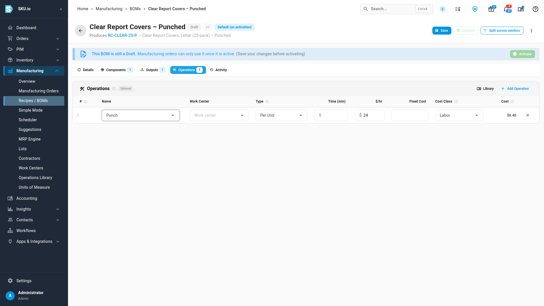Screen dimensions: 544x306
Task: Open Settings gear in sidebar
Action: point(10,281)
